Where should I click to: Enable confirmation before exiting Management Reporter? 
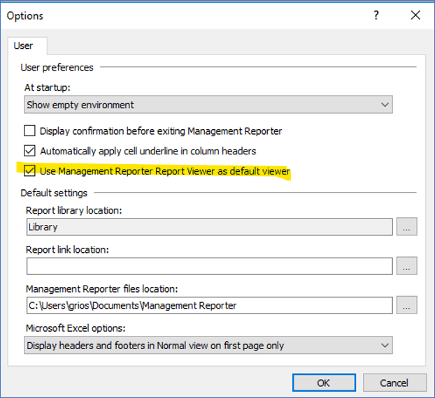tap(30, 131)
